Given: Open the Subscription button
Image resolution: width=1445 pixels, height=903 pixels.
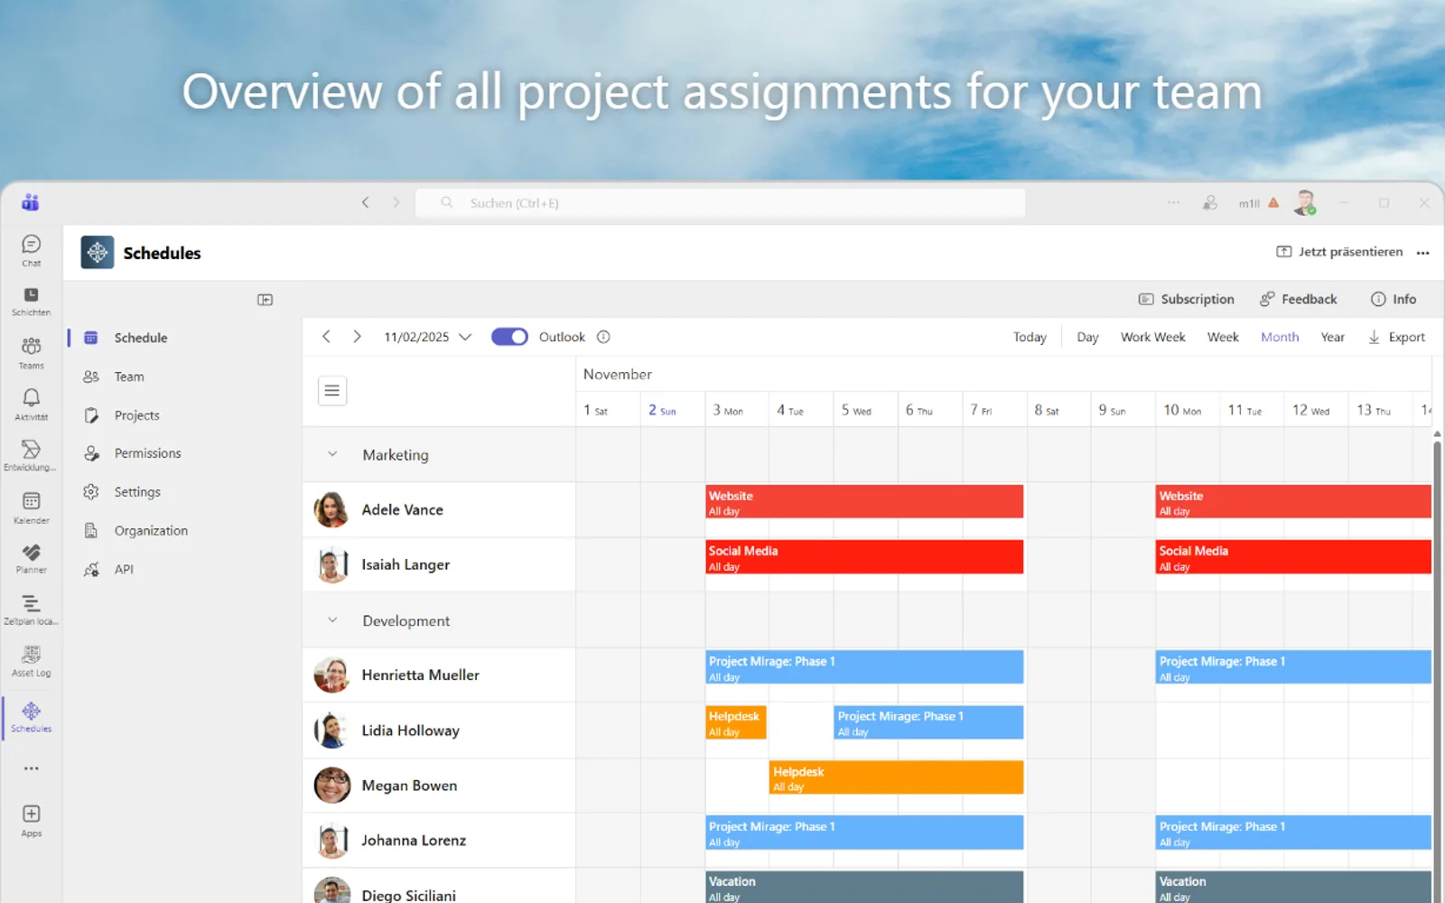Looking at the screenshot, I should point(1186,299).
